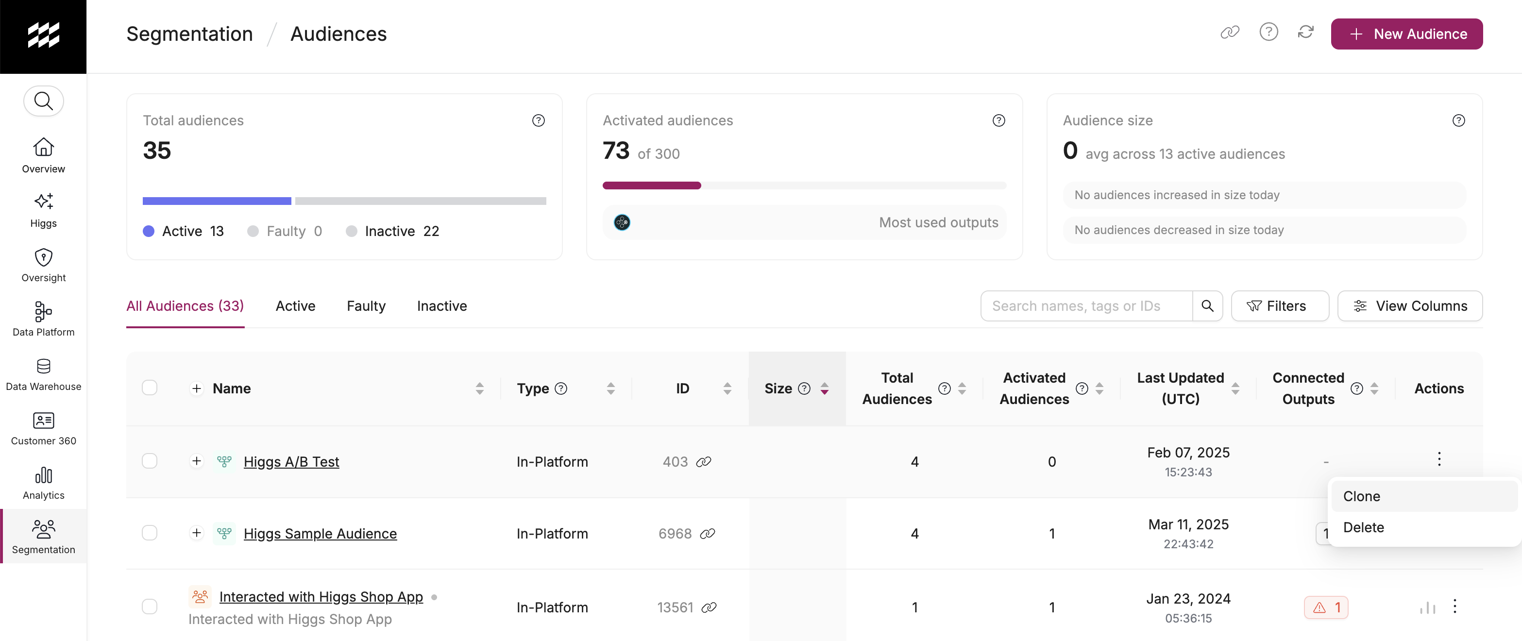Select Interacted with Higgs Shop App checkbox
This screenshot has height=641, width=1522.
point(150,607)
